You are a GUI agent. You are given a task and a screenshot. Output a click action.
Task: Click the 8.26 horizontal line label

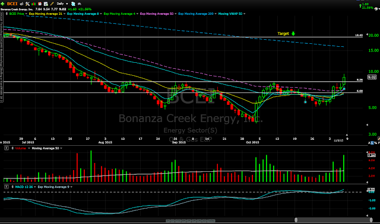[360, 79]
